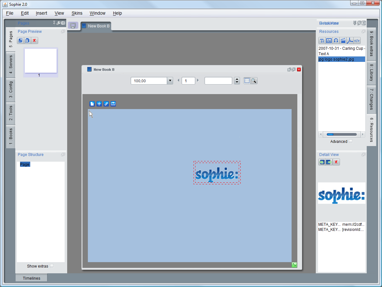Click the page number field showing 1
This screenshot has width=382, height=287.
188,81
